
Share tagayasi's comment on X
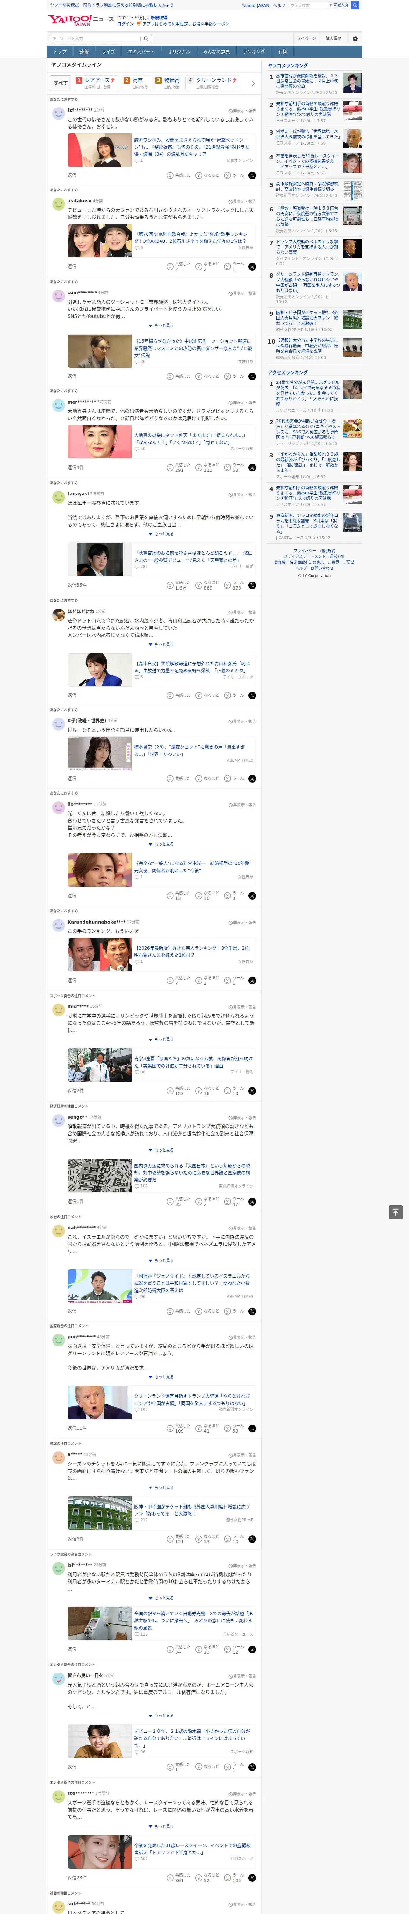(252, 585)
